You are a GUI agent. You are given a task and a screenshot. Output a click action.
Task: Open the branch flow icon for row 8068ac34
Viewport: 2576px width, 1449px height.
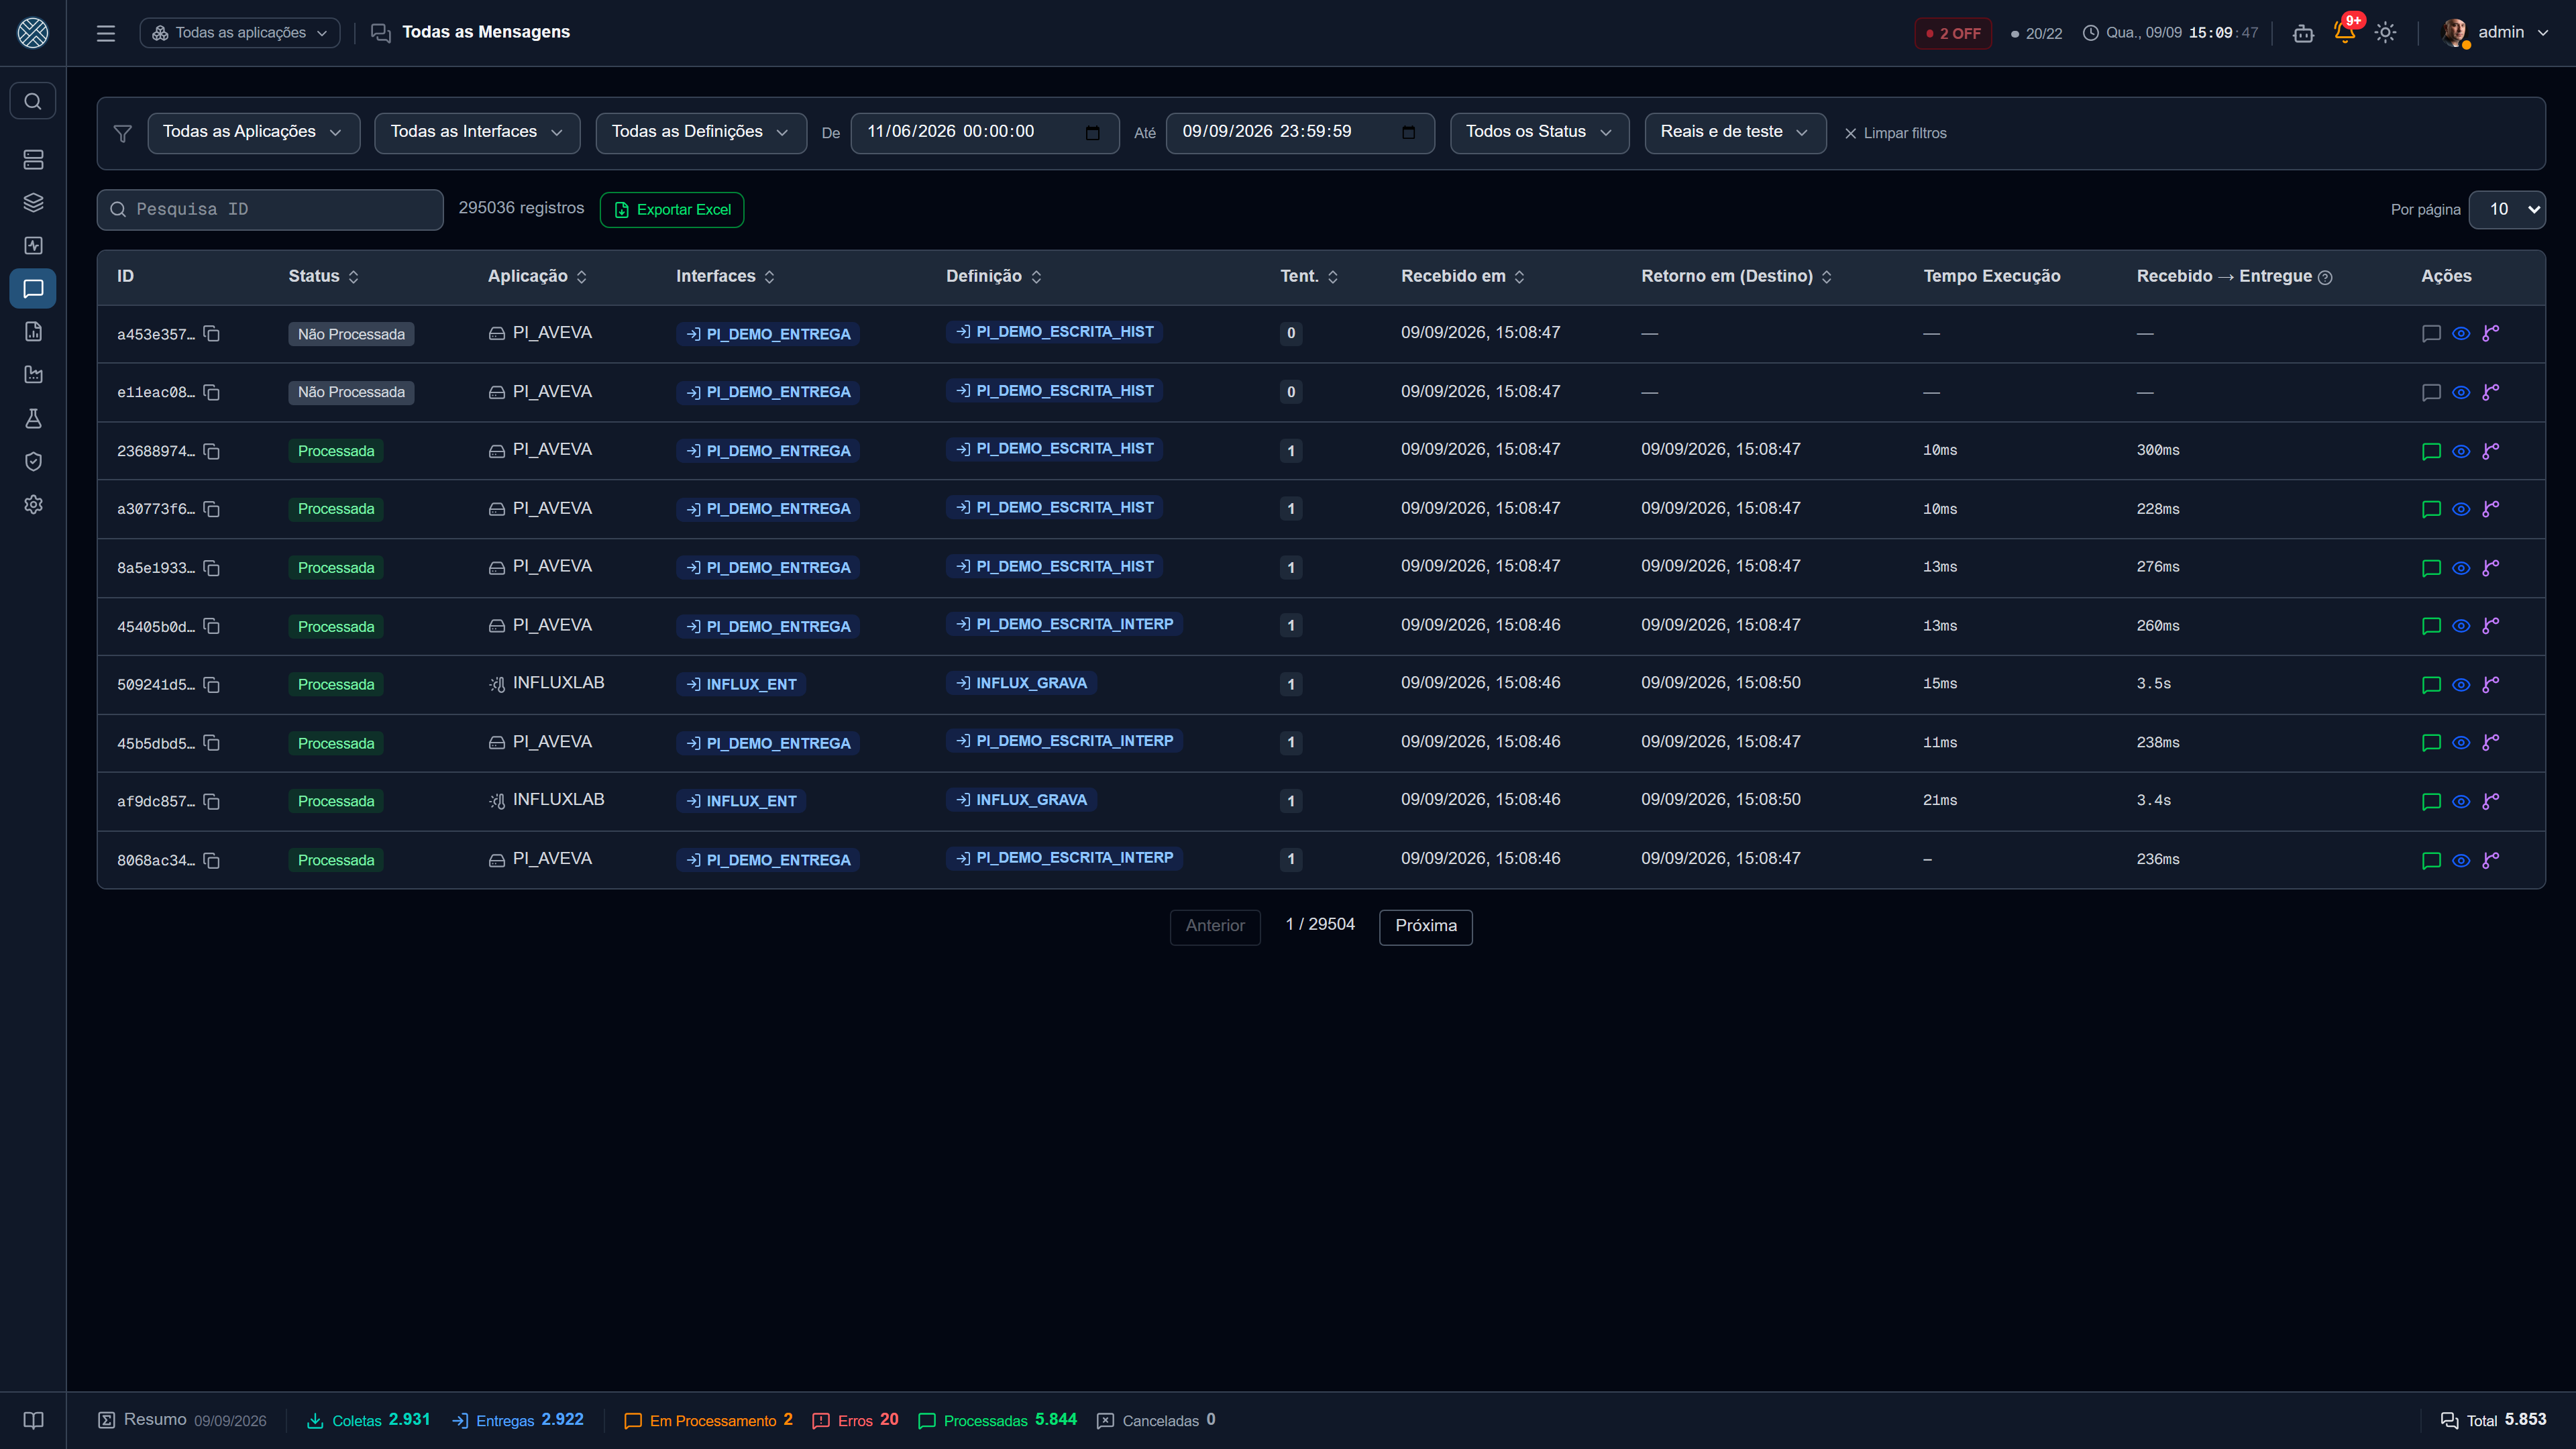[2491, 860]
